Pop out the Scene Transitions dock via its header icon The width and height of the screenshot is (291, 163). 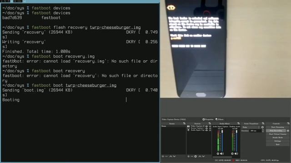263,123
